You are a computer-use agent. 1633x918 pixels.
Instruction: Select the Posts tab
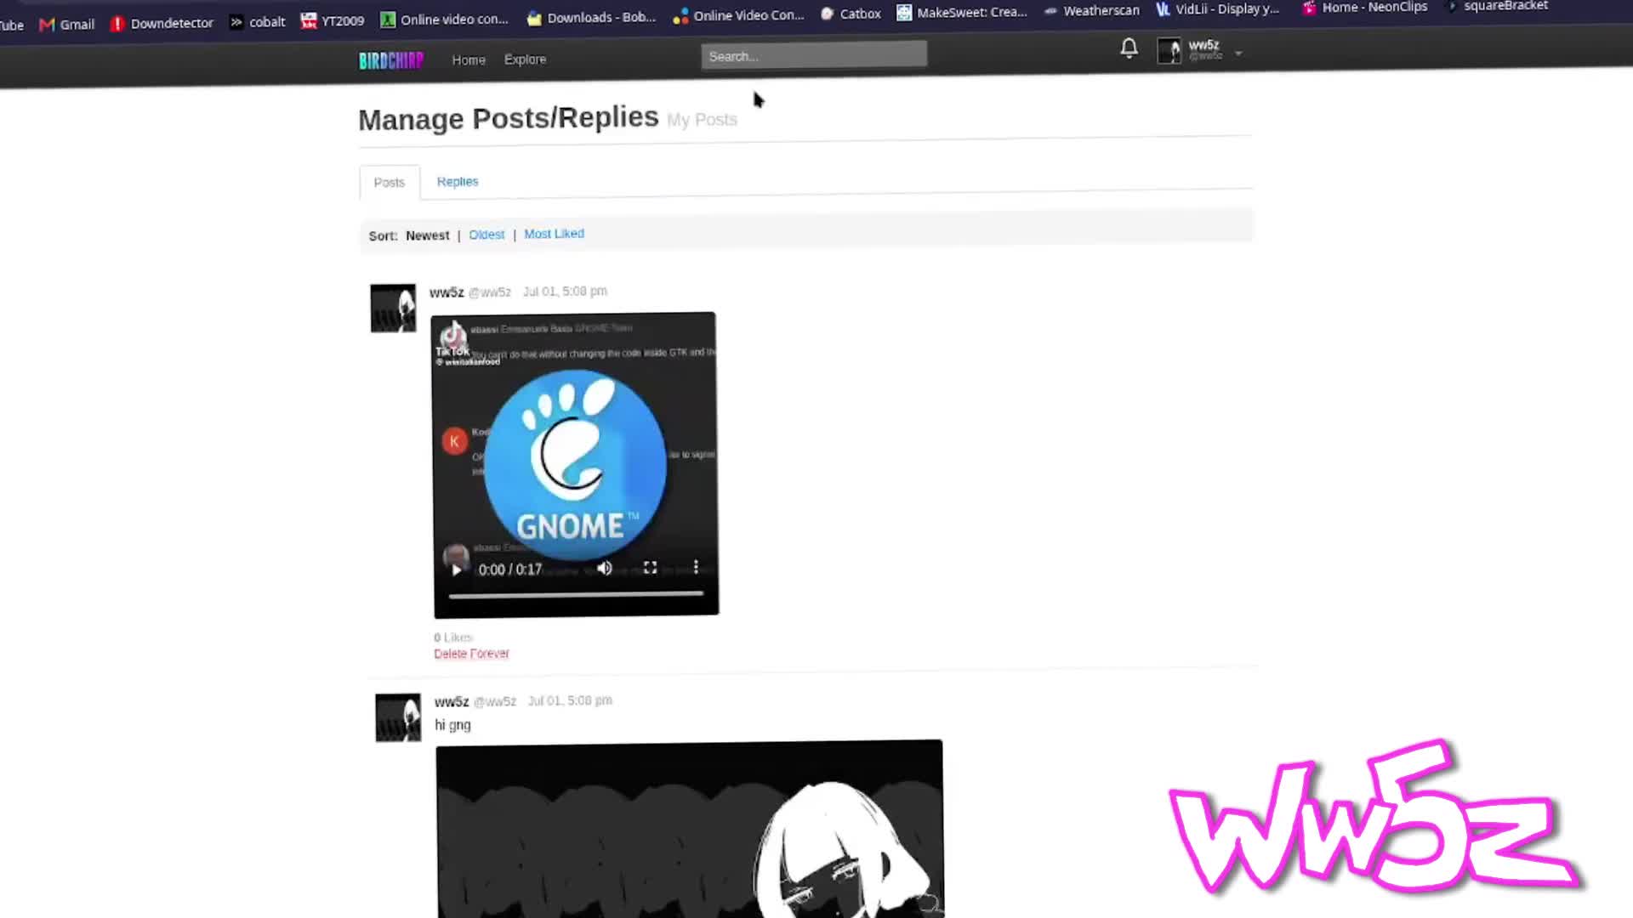pyautogui.click(x=390, y=182)
